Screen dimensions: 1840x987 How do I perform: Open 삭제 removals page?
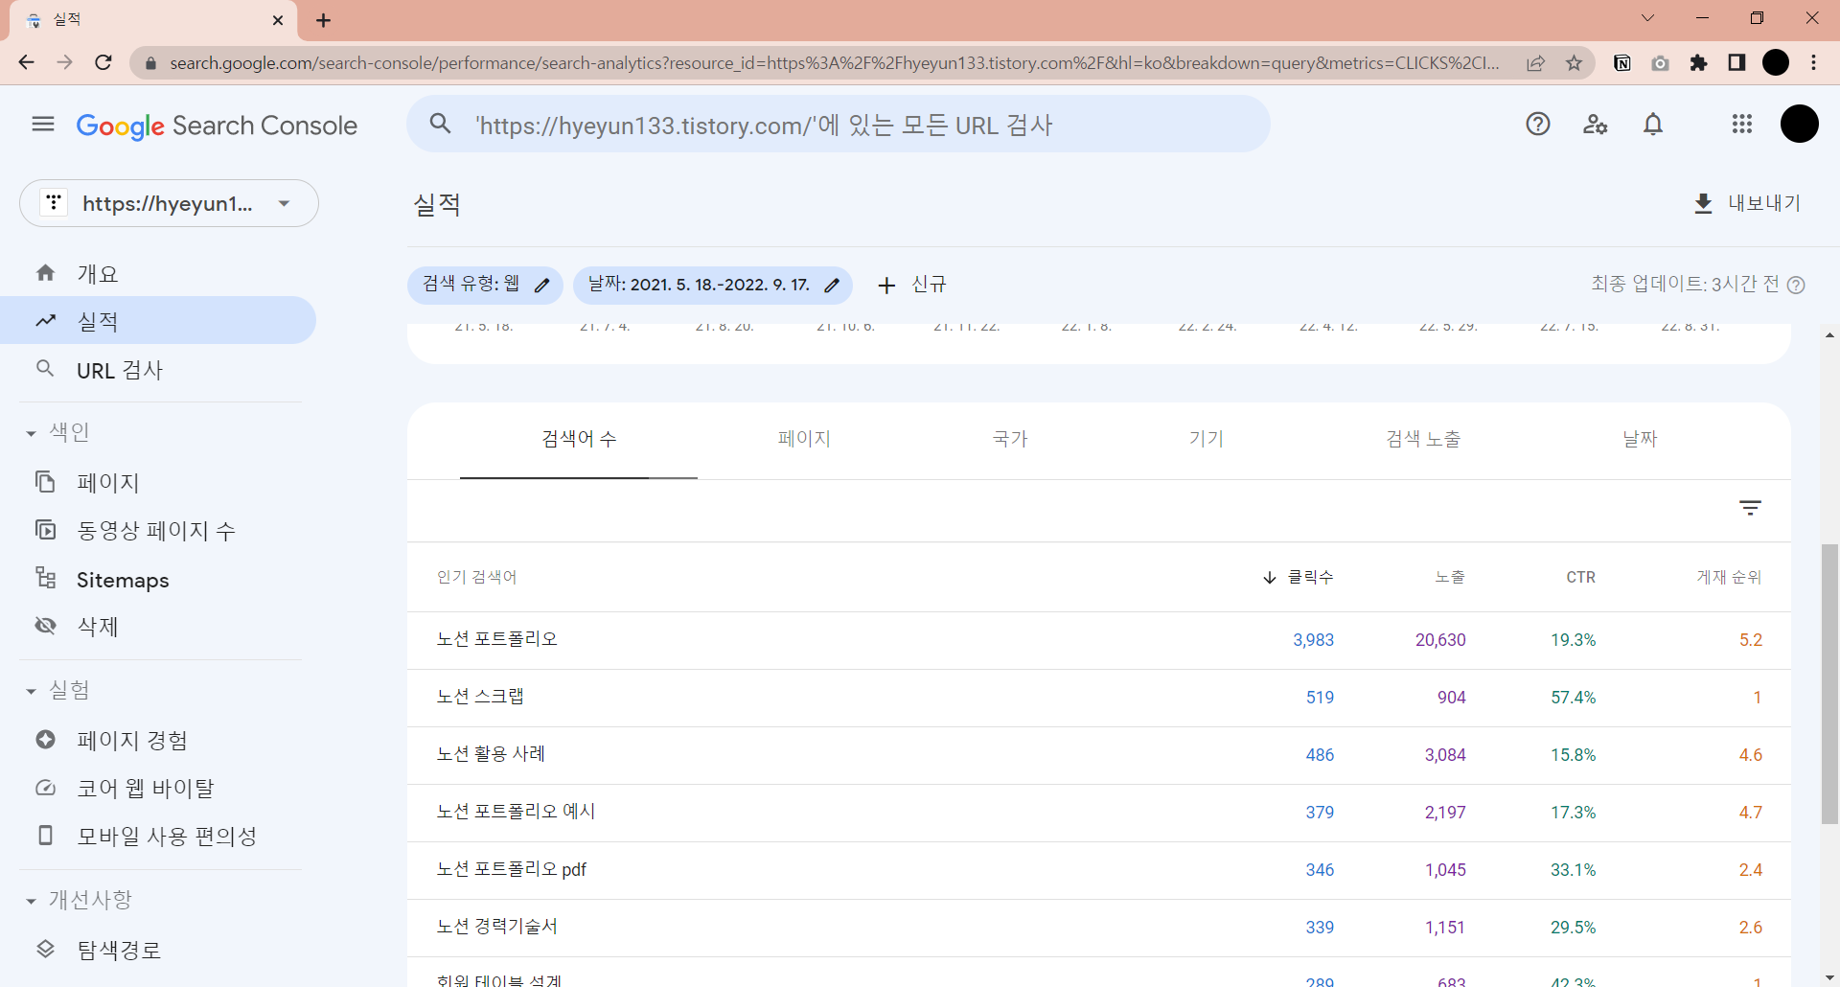click(x=158, y=626)
